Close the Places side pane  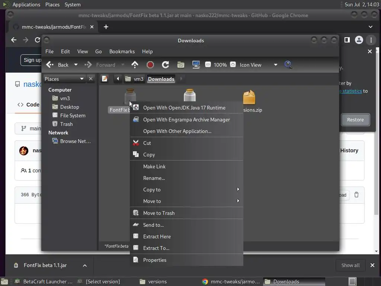[91, 79]
